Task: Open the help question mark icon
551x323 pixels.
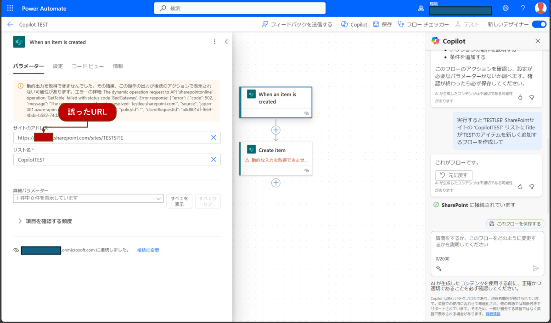Action: pyautogui.click(x=523, y=8)
